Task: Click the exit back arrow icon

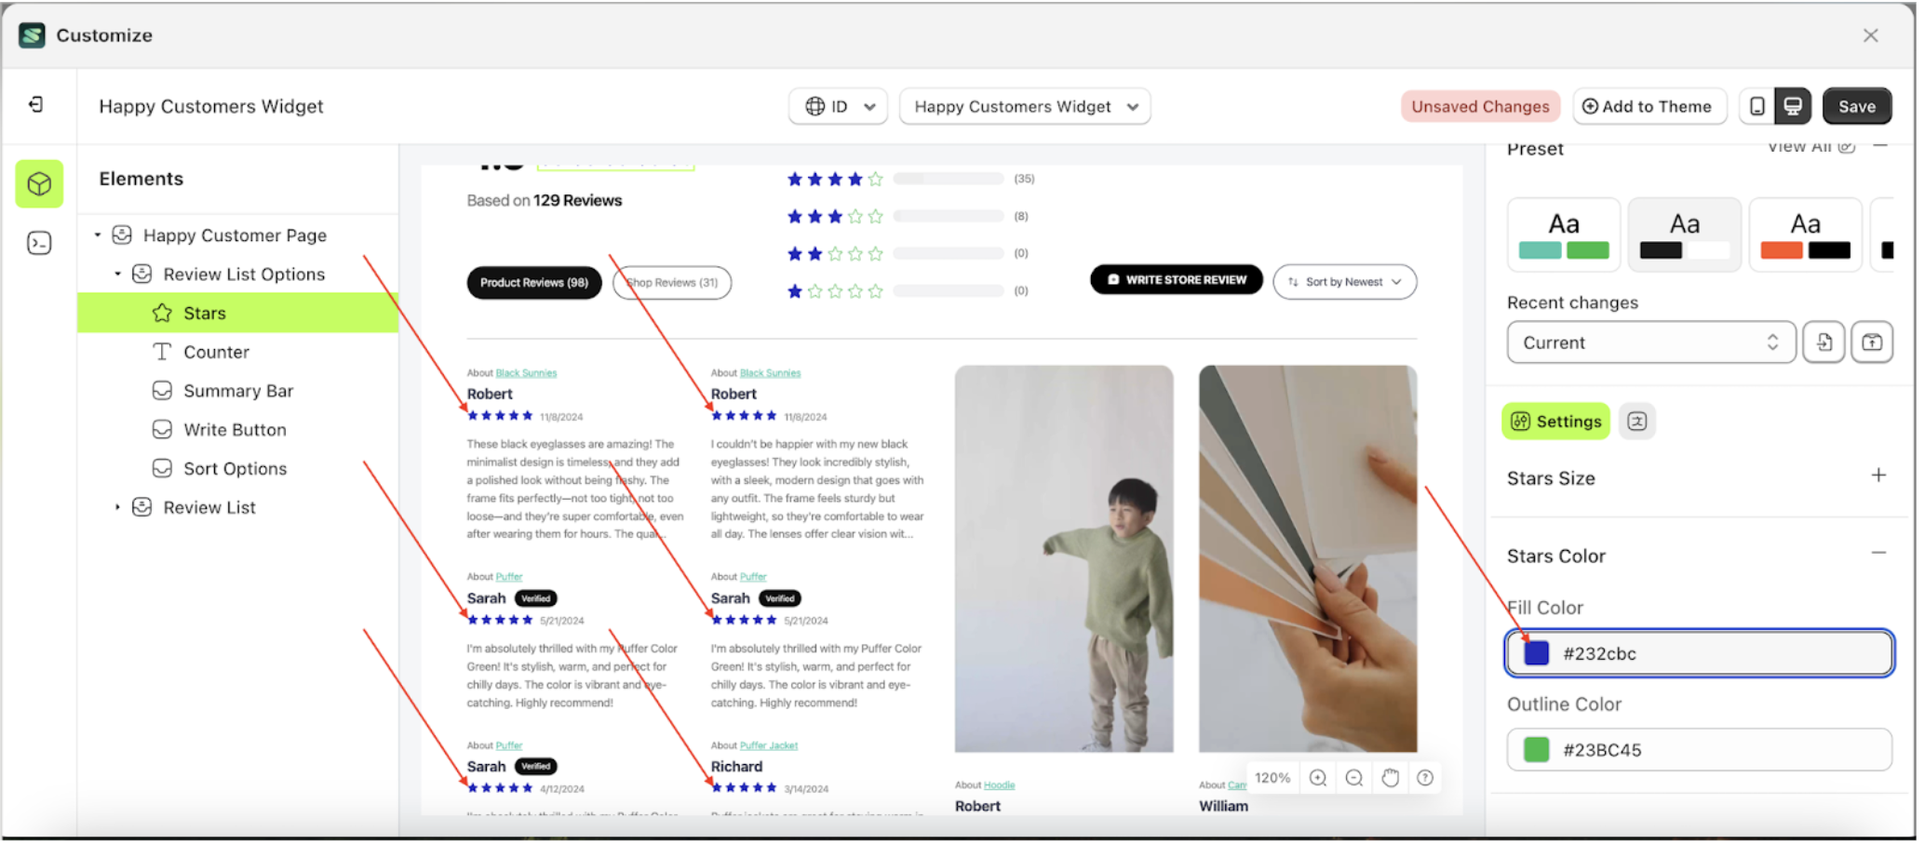Action: 36,104
